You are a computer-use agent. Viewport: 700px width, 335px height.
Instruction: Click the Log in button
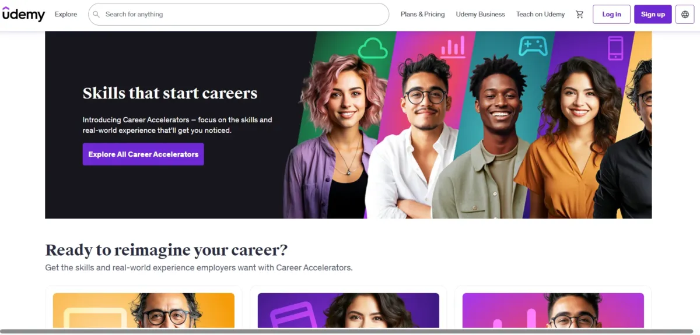coord(611,14)
